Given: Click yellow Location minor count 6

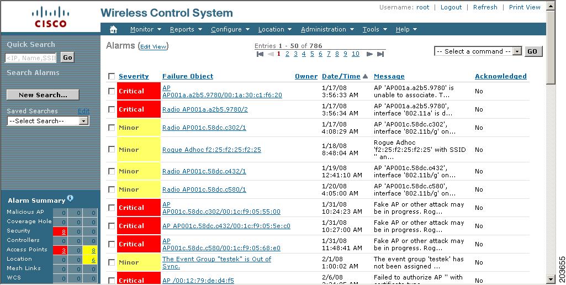Looking at the screenshot, I should tap(93, 260).
